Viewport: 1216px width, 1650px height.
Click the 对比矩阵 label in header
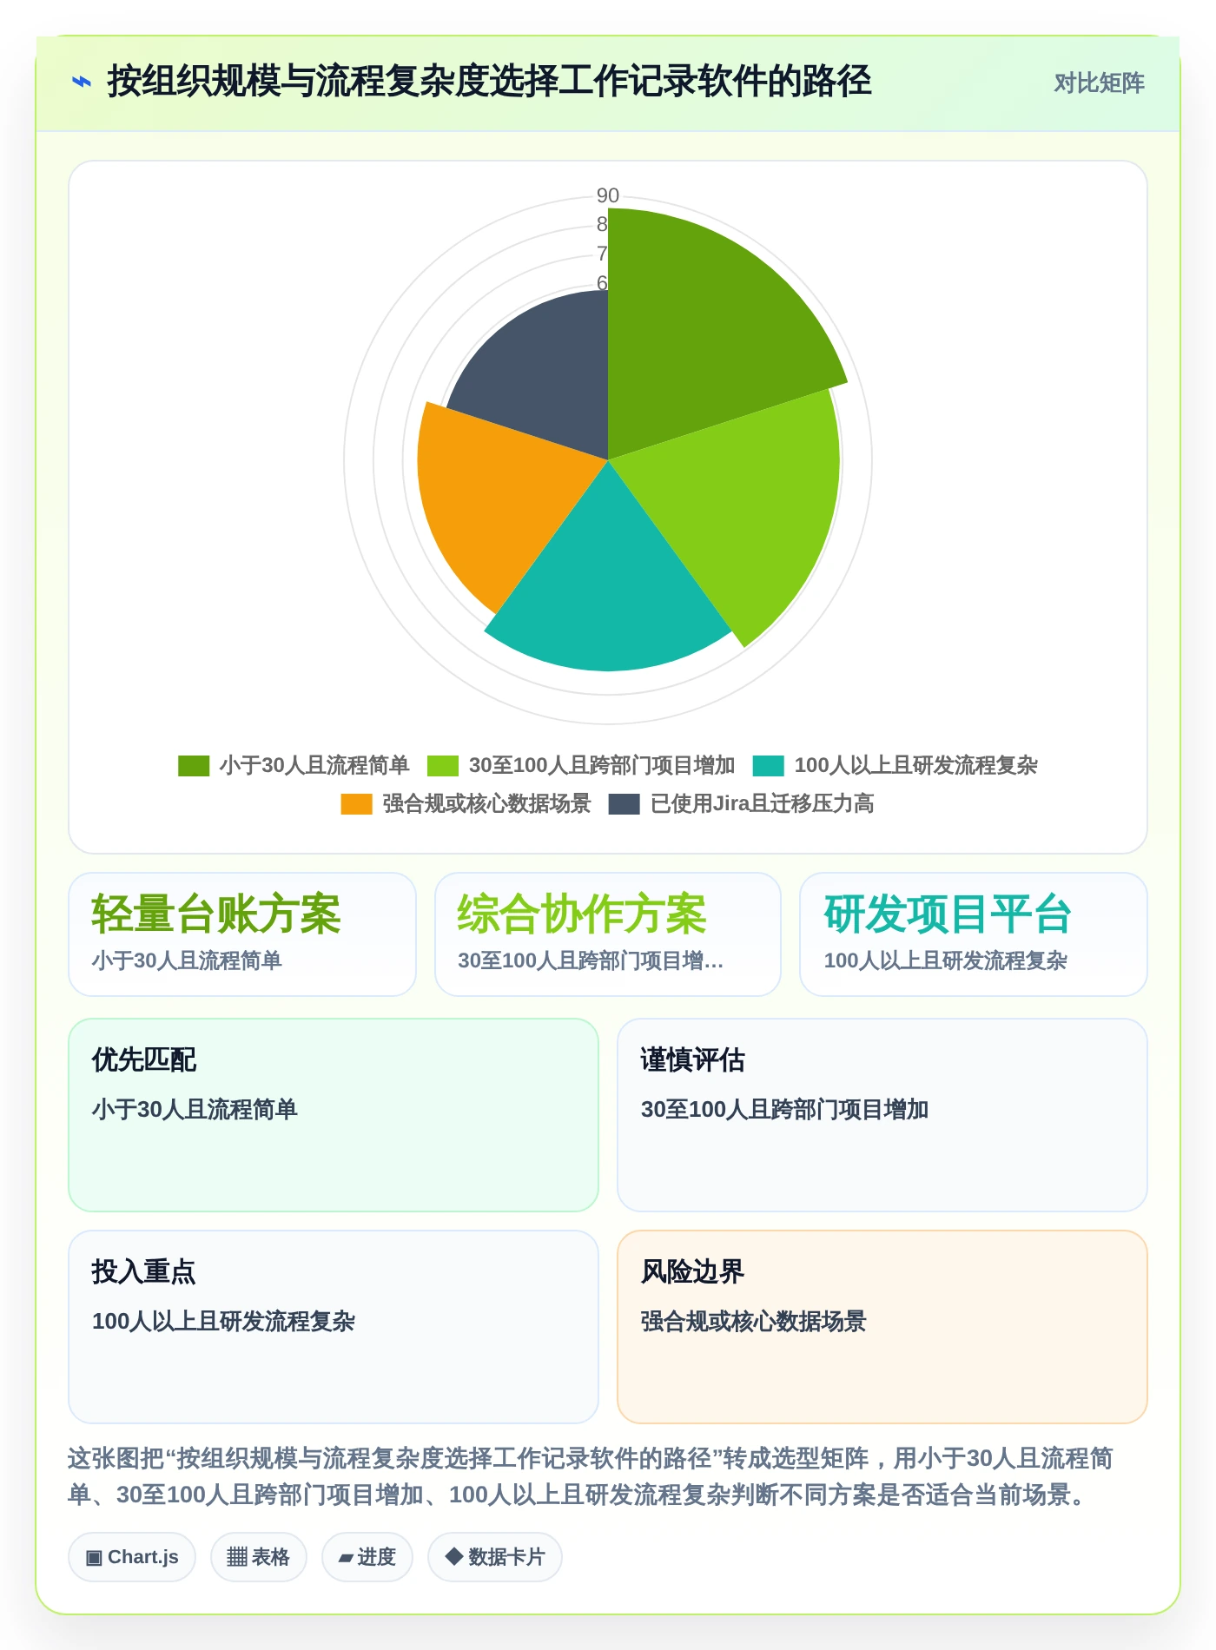(x=1099, y=83)
